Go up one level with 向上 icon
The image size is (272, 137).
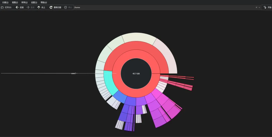(x=39, y=8)
